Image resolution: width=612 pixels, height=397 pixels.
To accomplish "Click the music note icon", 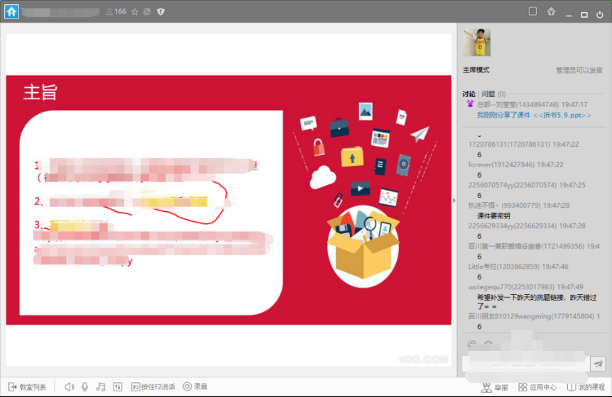I will (x=101, y=386).
